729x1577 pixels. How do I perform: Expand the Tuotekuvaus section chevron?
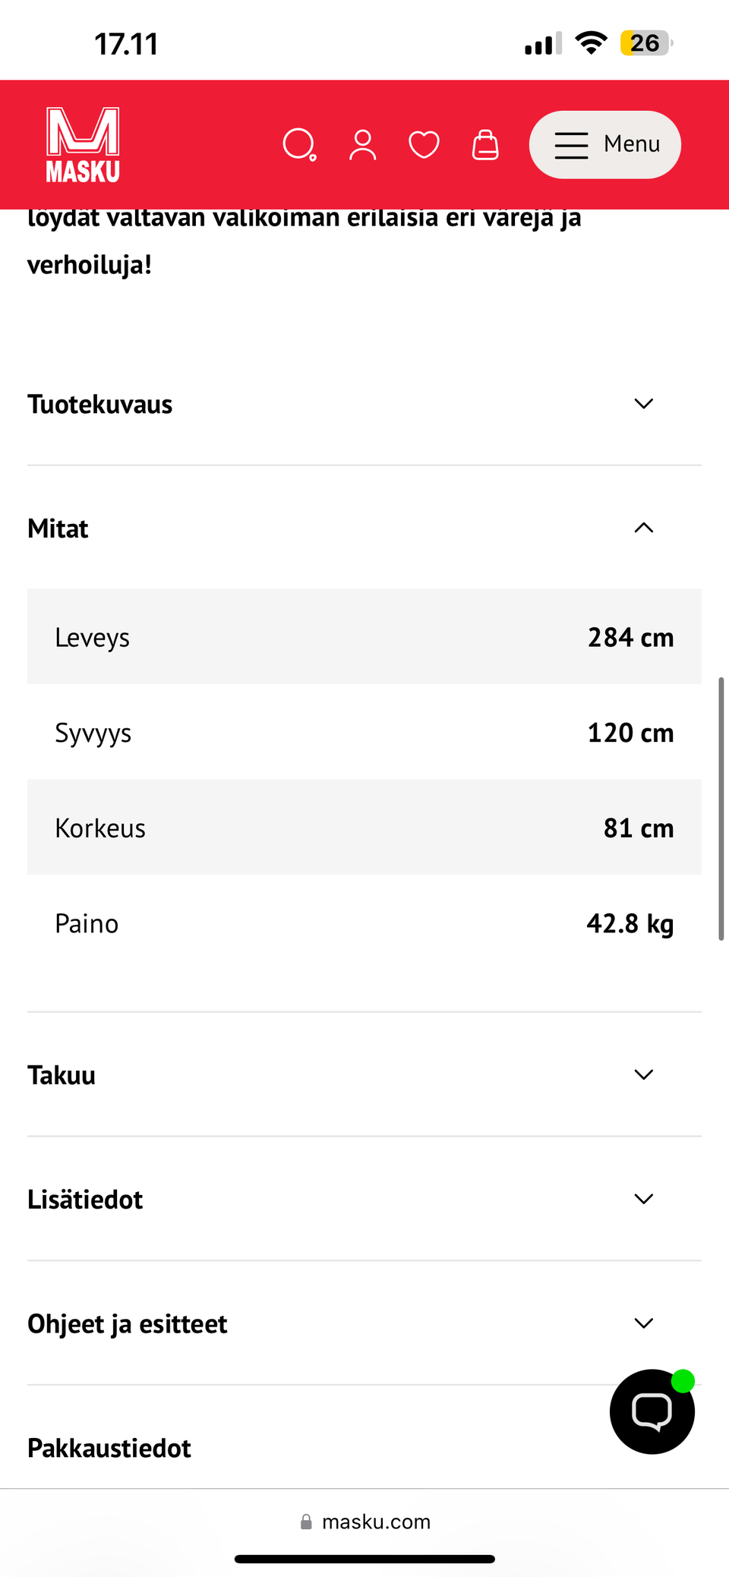[x=643, y=404]
